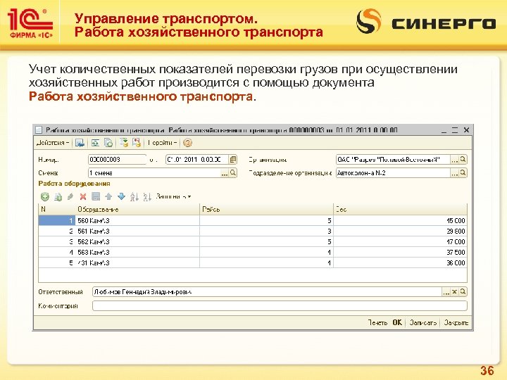This screenshot has height=380, width=507.
Task: Open the magnifier for Ответственный field
Action: click(463, 292)
